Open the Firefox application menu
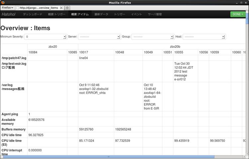The image size is (249, 159). coord(8,7)
